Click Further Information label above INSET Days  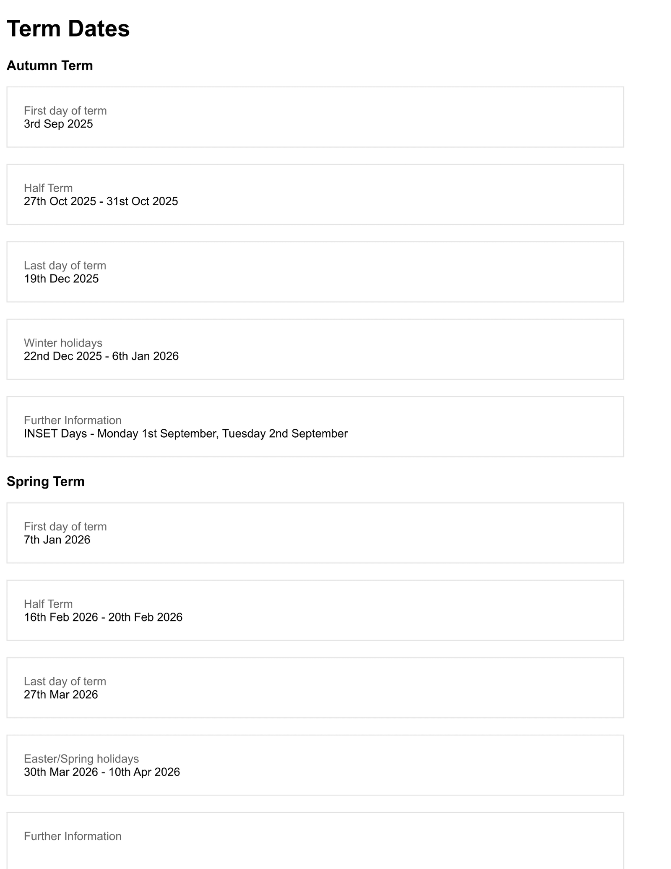[x=73, y=420]
